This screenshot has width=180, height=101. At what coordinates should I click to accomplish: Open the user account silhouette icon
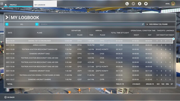[140, 4]
